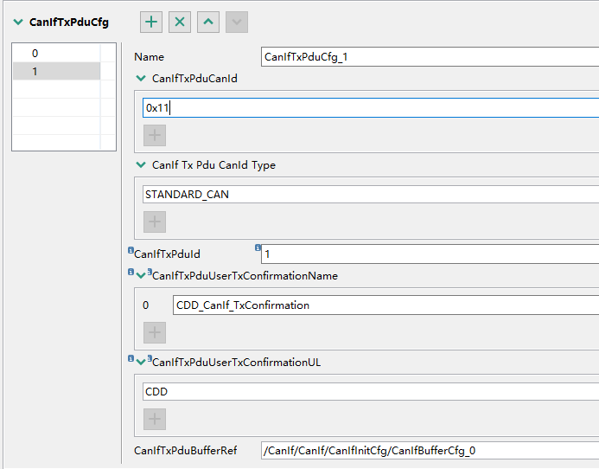Collapse CanIf Tx Pdu CanId Type group
Viewport: 599px width, 469px height.
(141, 165)
